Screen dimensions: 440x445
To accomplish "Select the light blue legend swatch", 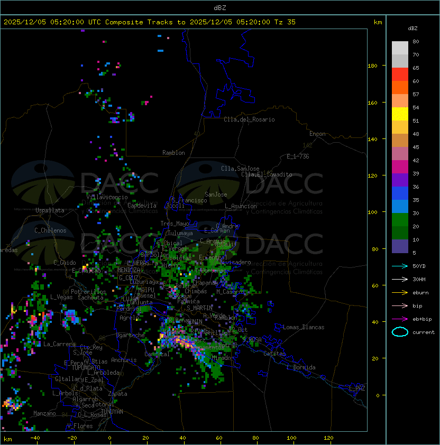I will coord(400,206).
